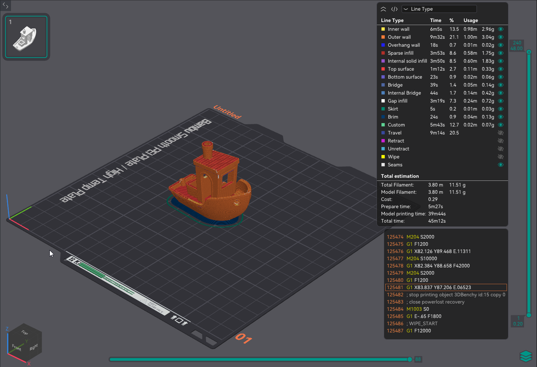Image resolution: width=537 pixels, height=367 pixels.
Task: Click the Top face of view cube
Action: click(x=25, y=332)
